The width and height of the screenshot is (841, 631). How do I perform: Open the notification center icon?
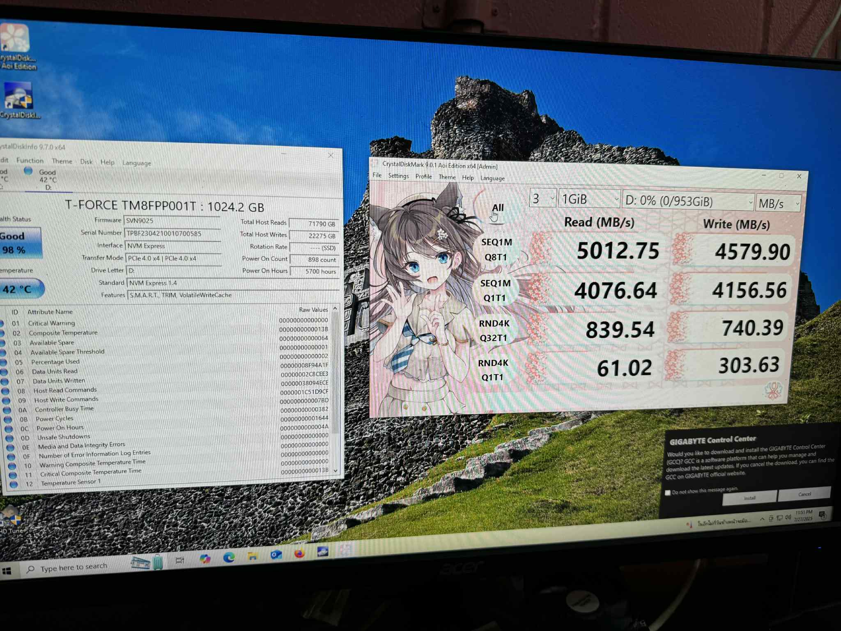point(822,515)
